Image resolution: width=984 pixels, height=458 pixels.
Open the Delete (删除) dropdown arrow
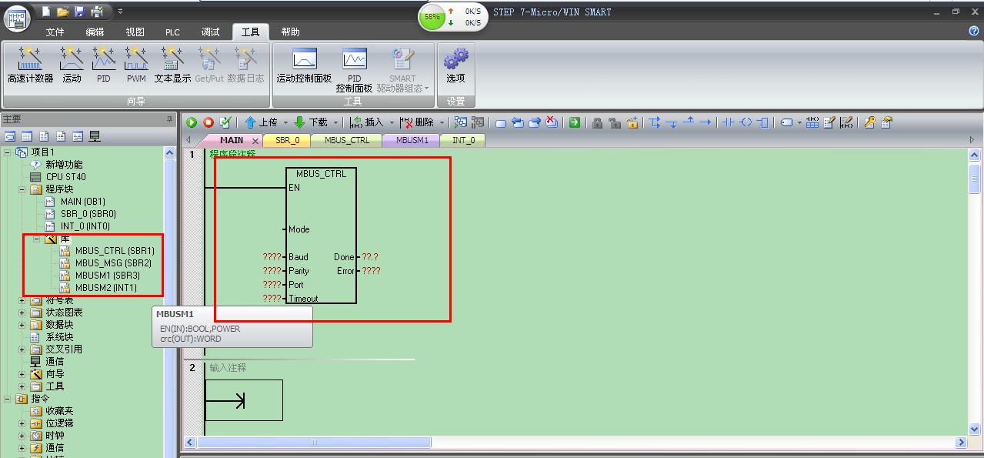pos(442,122)
